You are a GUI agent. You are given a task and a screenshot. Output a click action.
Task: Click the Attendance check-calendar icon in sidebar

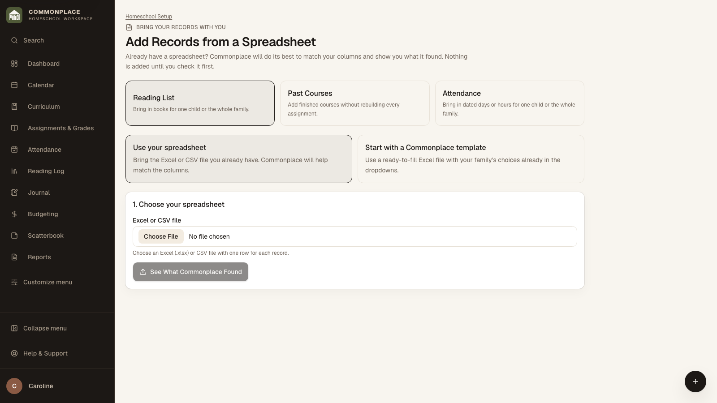point(14,150)
